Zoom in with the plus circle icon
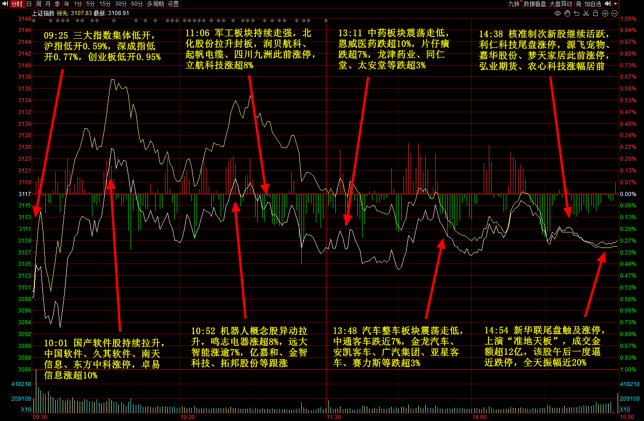The image size is (644, 421). (605, 13)
